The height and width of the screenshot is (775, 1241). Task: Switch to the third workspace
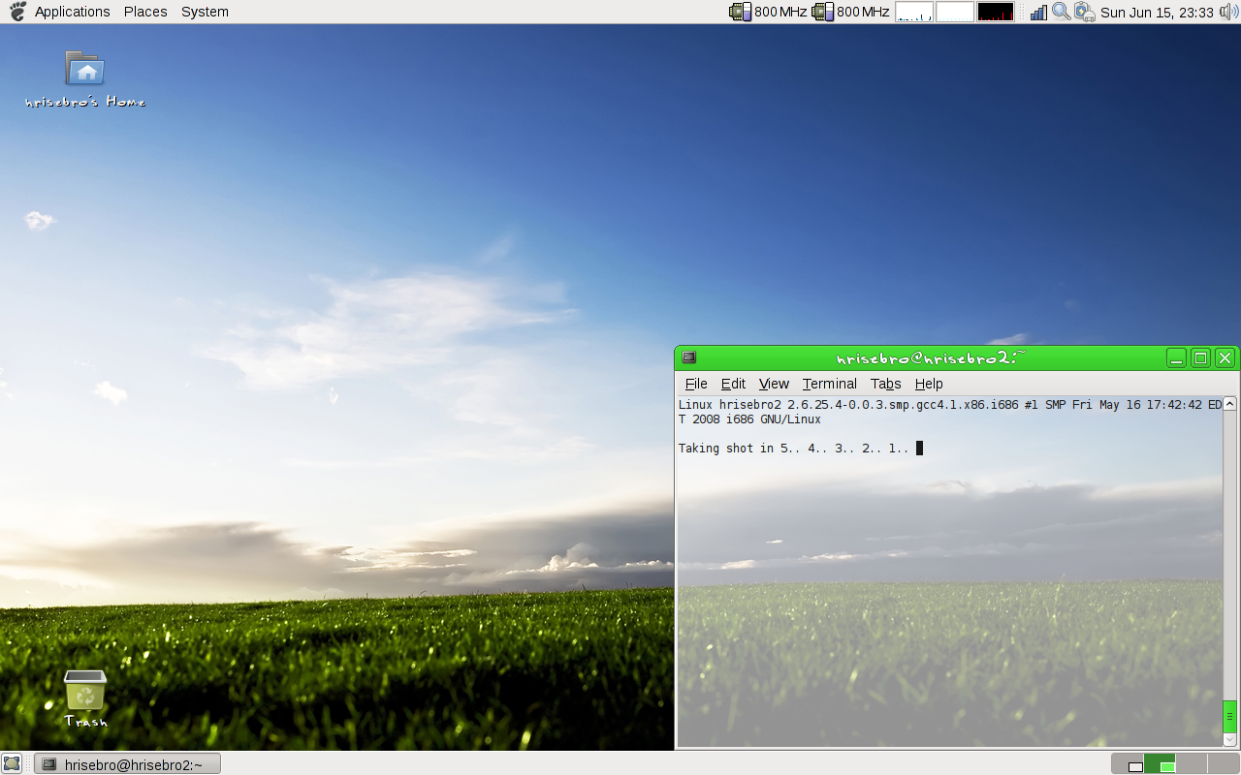(1191, 763)
